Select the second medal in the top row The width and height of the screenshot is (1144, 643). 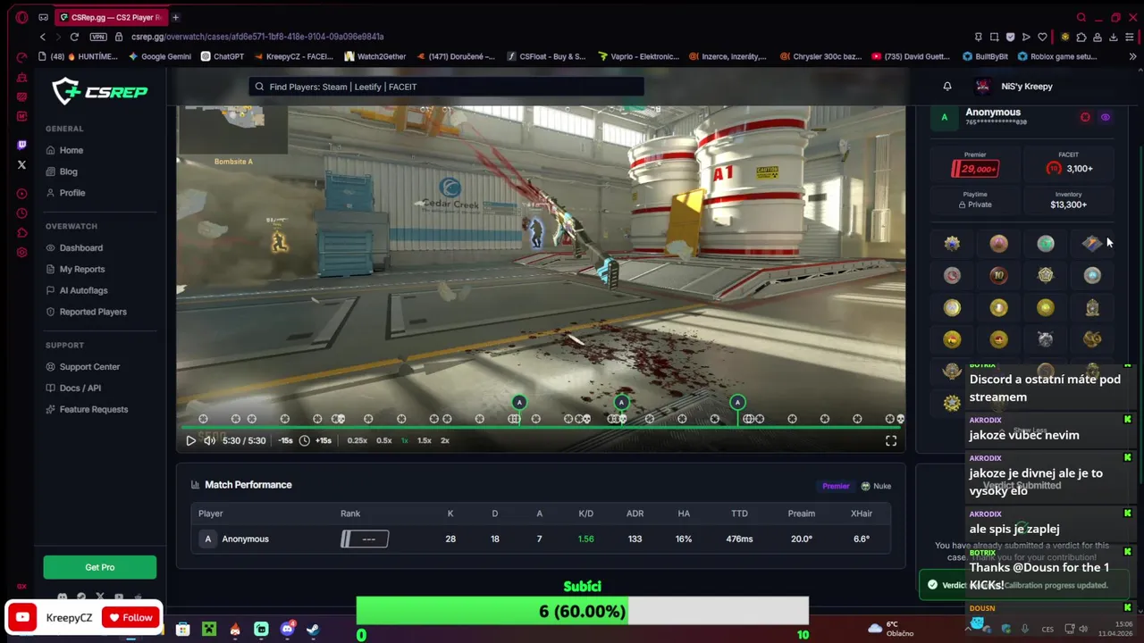click(x=998, y=243)
